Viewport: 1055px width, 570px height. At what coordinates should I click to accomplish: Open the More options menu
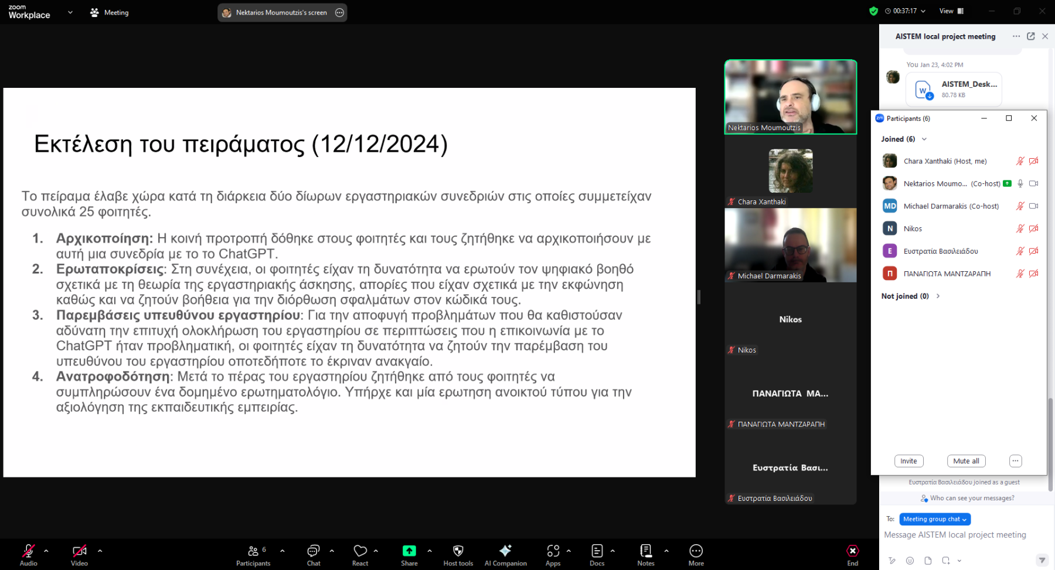[696, 554]
